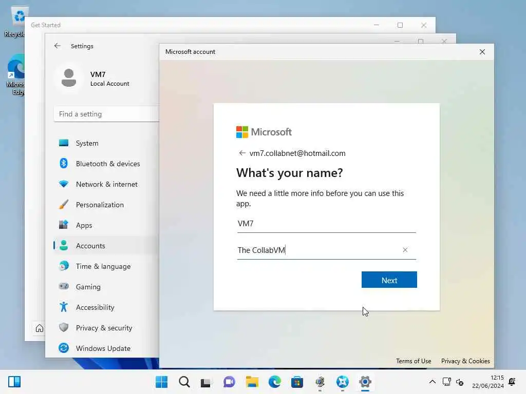This screenshot has width=526, height=394.
Task: Open taskbar Search
Action: click(184, 382)
